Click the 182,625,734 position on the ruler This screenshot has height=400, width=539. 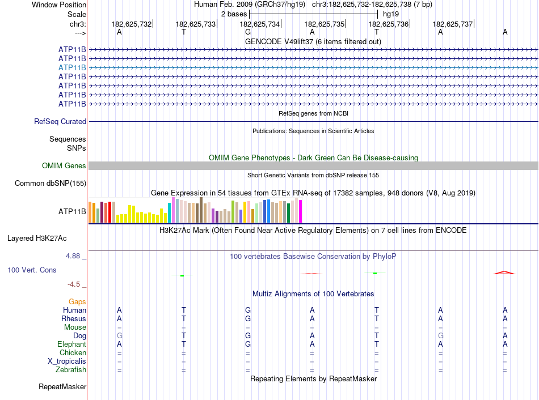point(259,24)
